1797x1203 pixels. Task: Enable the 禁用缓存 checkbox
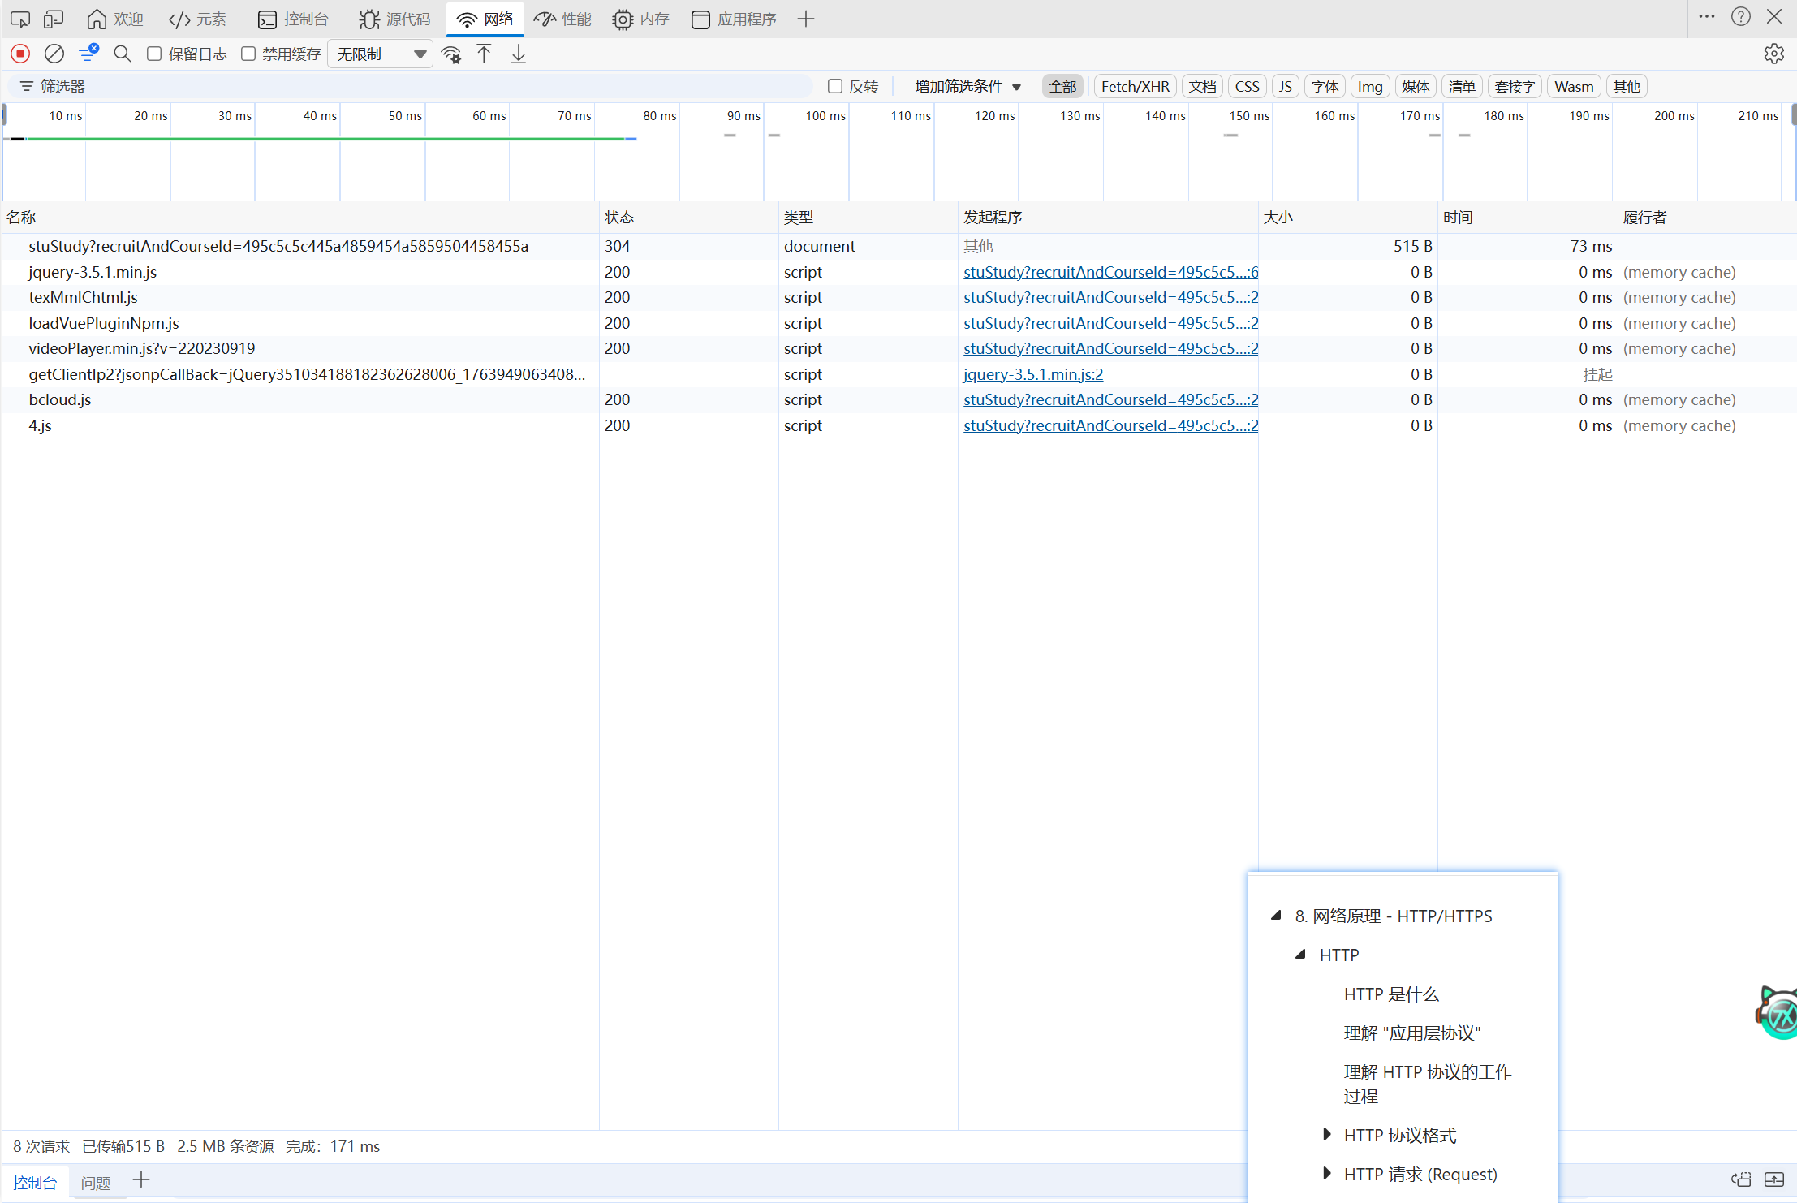249,54
